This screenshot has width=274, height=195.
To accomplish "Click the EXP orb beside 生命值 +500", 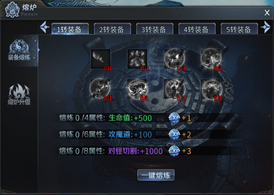I will [x=174, y=118].
